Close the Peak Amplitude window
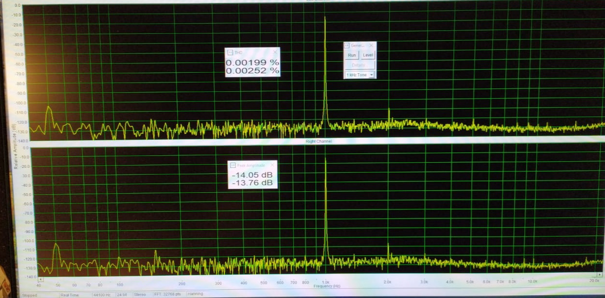 pos(272,165)
